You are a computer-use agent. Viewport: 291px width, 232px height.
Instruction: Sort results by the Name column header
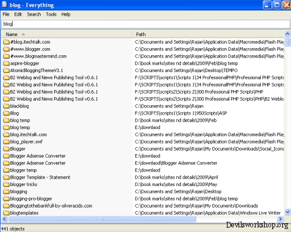[67, 34]
